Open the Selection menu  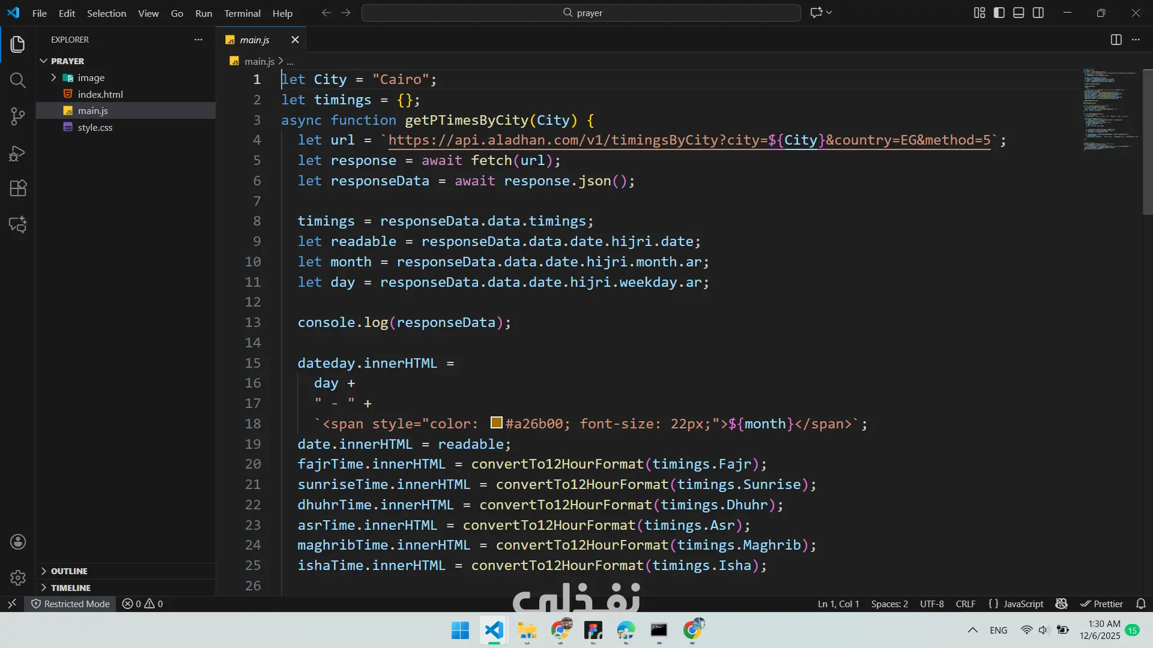(106, 13)
